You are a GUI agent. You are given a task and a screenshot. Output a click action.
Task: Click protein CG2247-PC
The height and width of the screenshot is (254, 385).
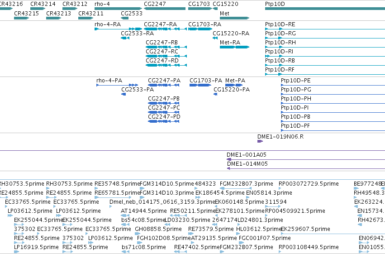[x=164, y=108]
